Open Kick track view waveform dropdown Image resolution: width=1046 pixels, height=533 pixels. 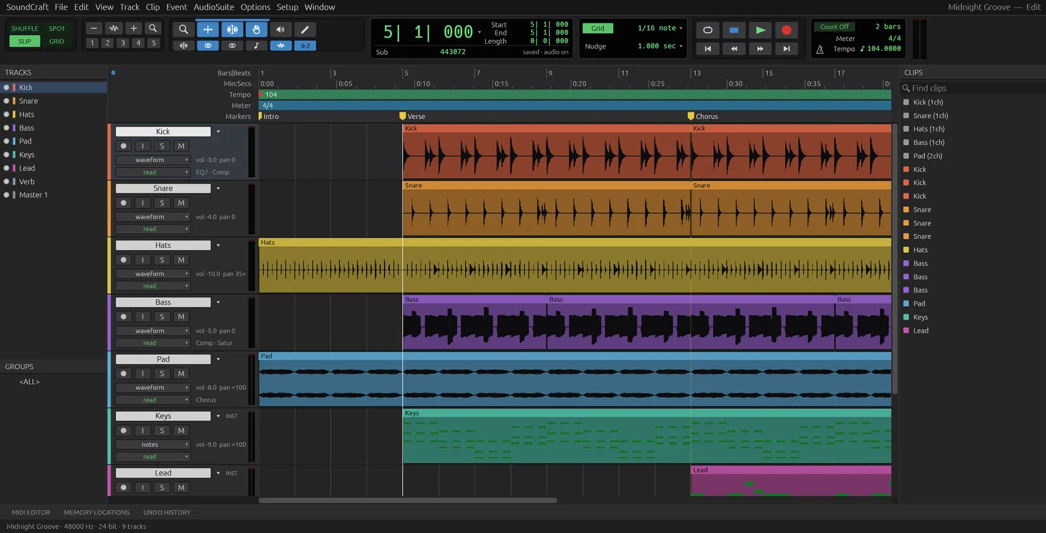coord(153,160)
